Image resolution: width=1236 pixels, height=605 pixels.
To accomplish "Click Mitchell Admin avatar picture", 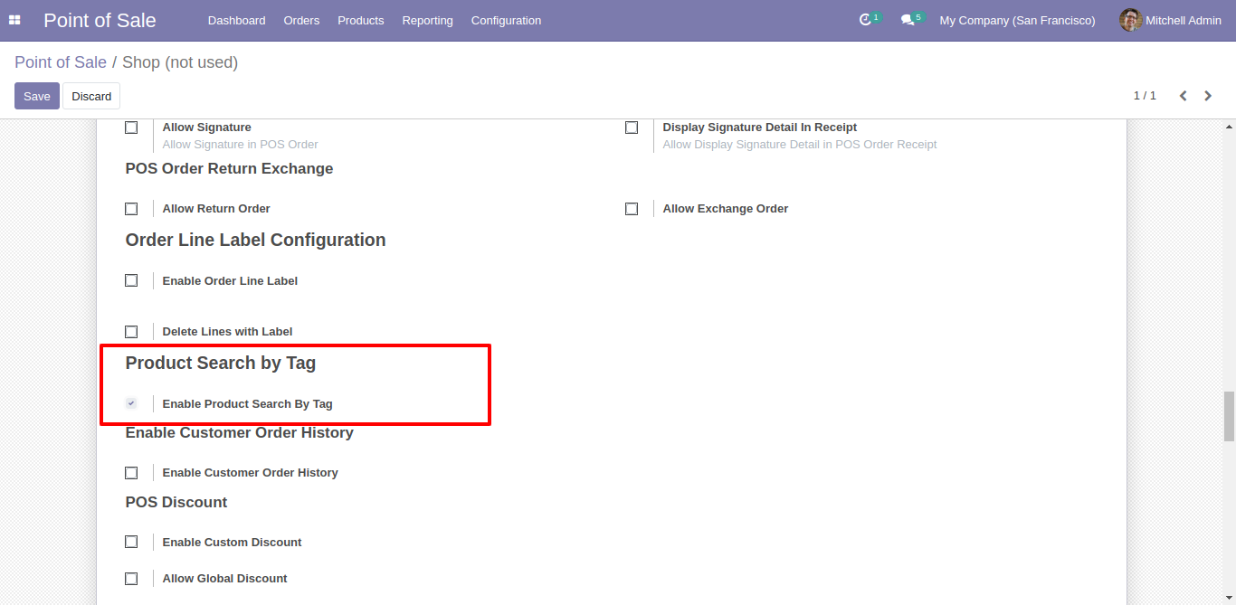I will pos(1130,20).
